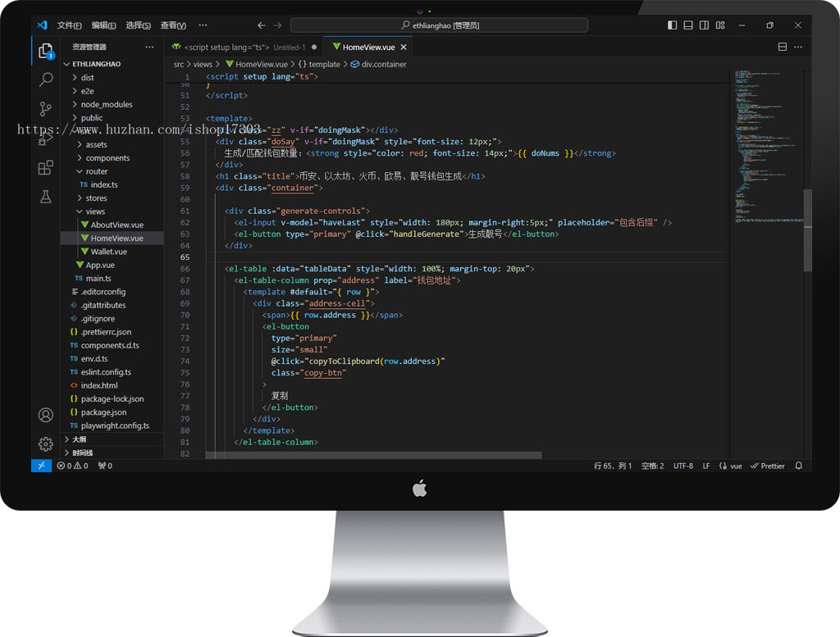This screenshot has width=840, height=637.
Task: Split the editor to the right
Action: (x=782, y=47)
